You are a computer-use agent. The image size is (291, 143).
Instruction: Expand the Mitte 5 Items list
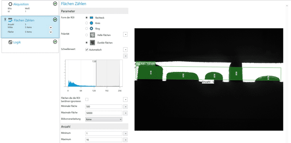coord(51,28)
